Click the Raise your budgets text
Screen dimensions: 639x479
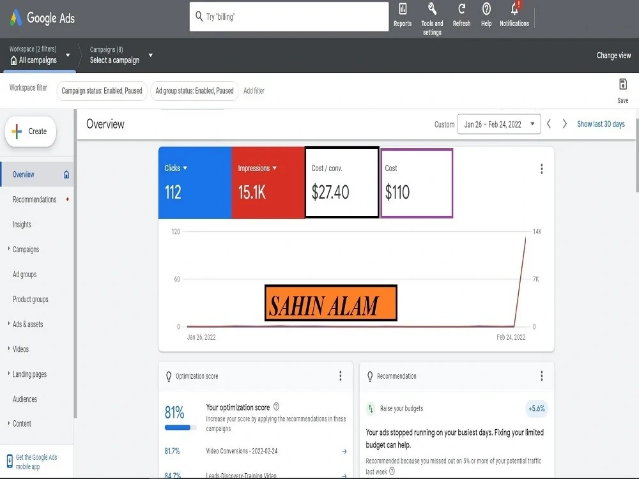click(x=401, y=408)
